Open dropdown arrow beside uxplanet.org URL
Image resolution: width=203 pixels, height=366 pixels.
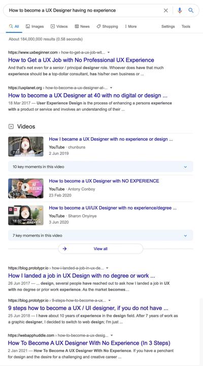[111, 88]
